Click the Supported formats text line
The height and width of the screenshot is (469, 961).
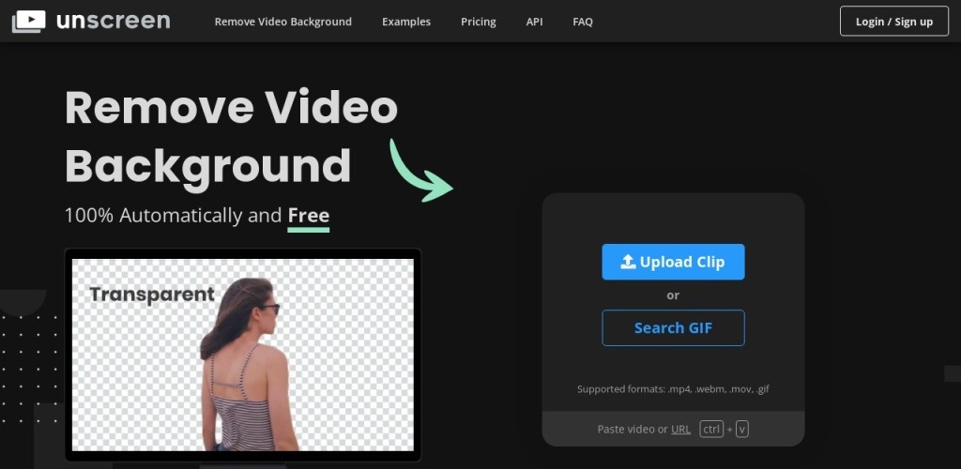(673, 389)
